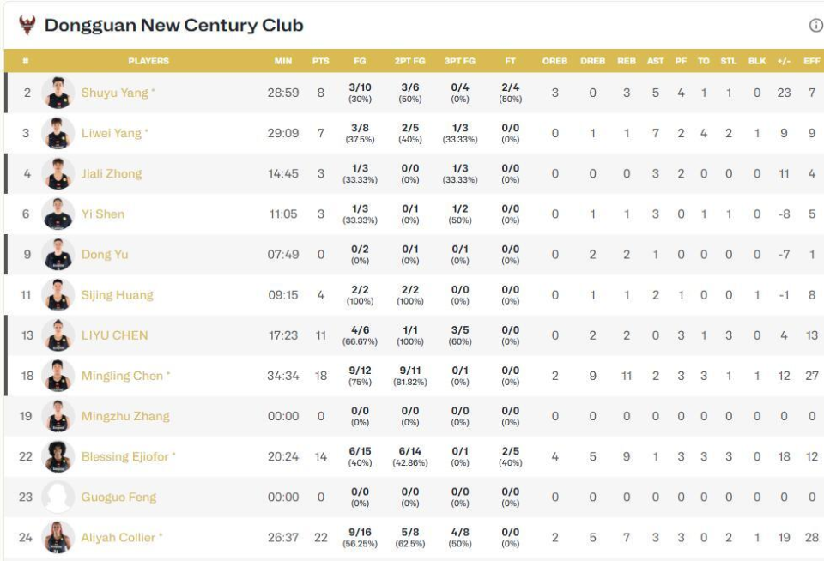Click the PLAYERS column header
824x561 pixels.
click(148, 61)
